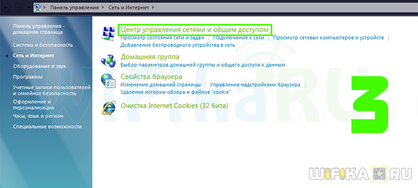This screenshot has height=188, width=418.
Task: Open Специальные возможности in sidebar
Action: (48, 127)
